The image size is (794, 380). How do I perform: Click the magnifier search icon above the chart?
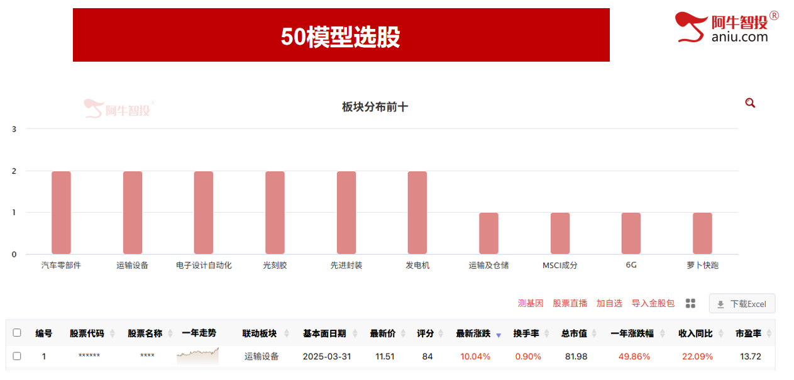750,103
